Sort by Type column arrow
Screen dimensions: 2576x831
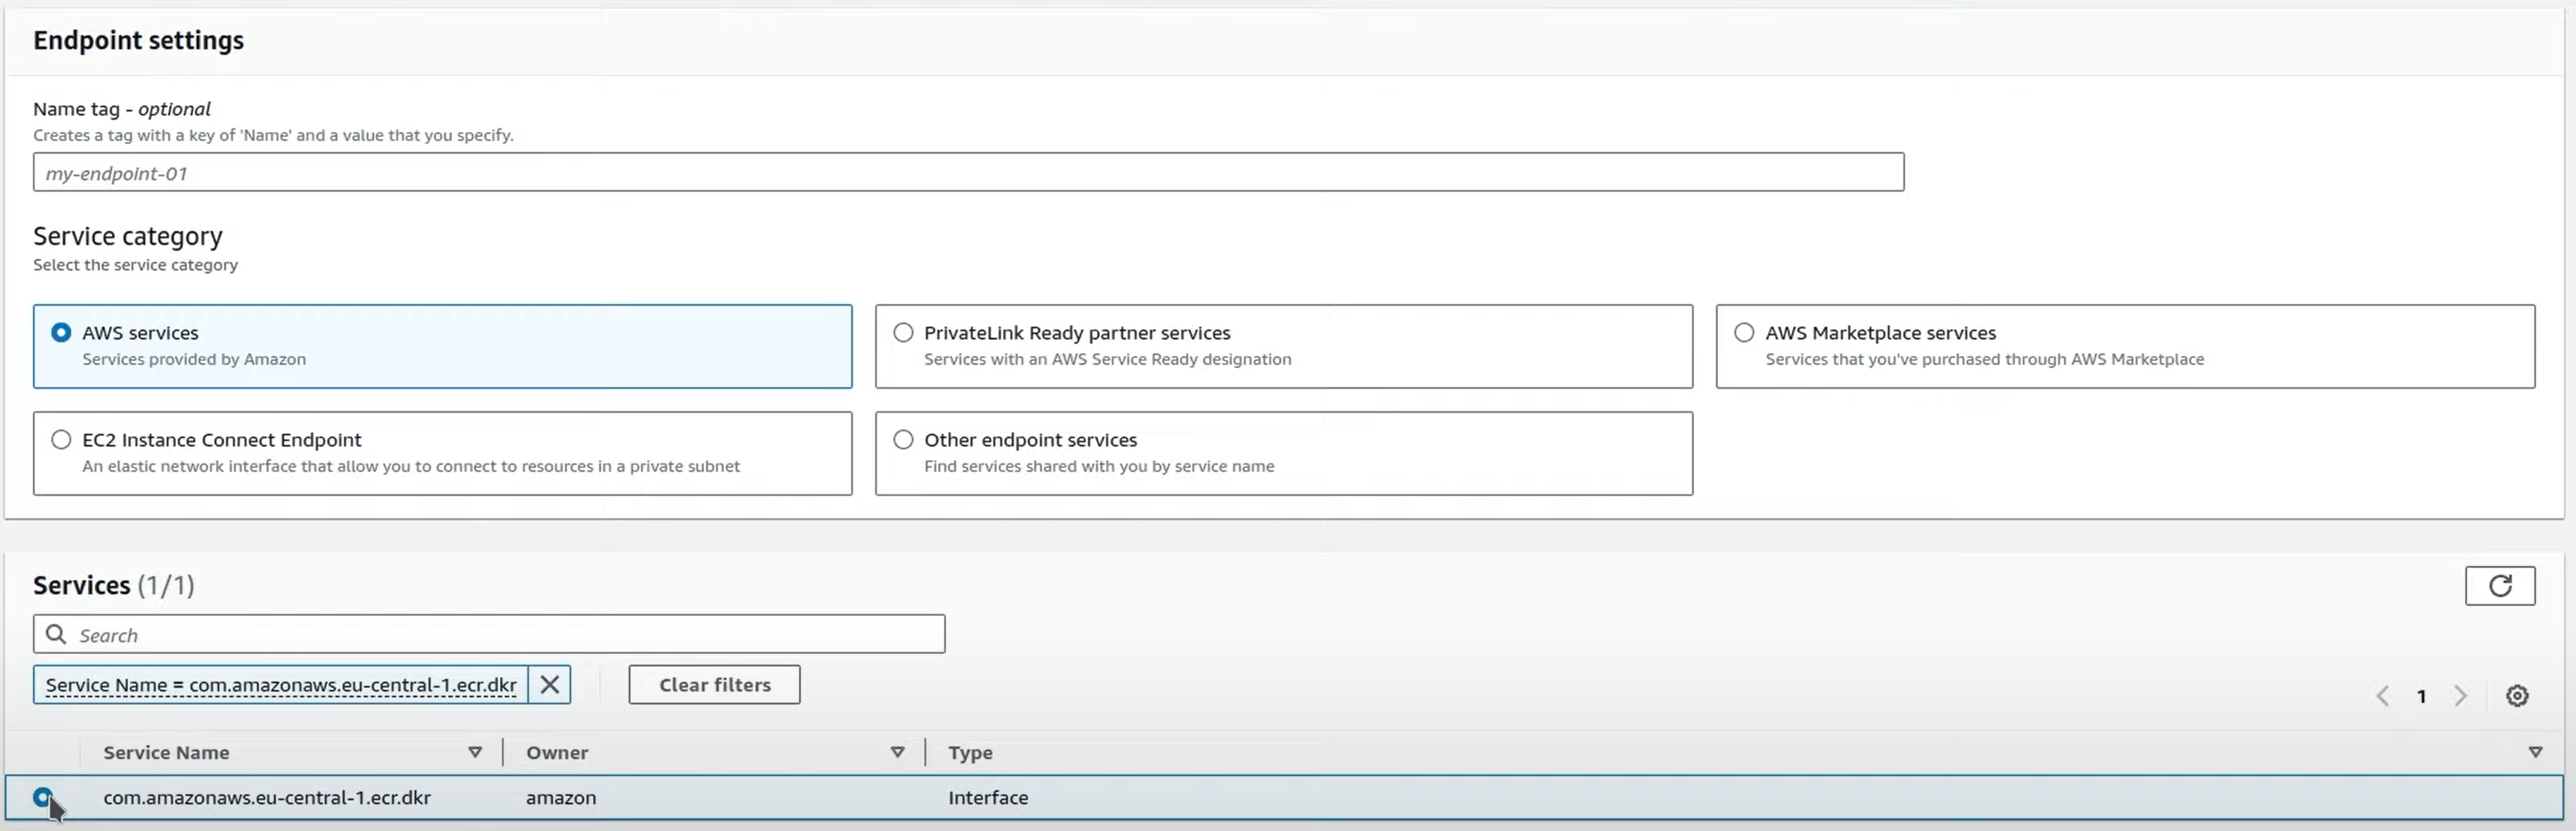[2534, 752]
